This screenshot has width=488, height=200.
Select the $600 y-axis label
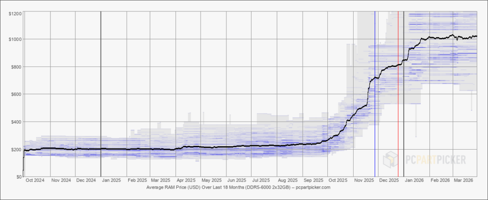(x=17, y=94)
